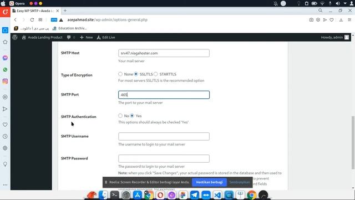
Task: Open Howdy, admin account menu
Action: [335, 37]
